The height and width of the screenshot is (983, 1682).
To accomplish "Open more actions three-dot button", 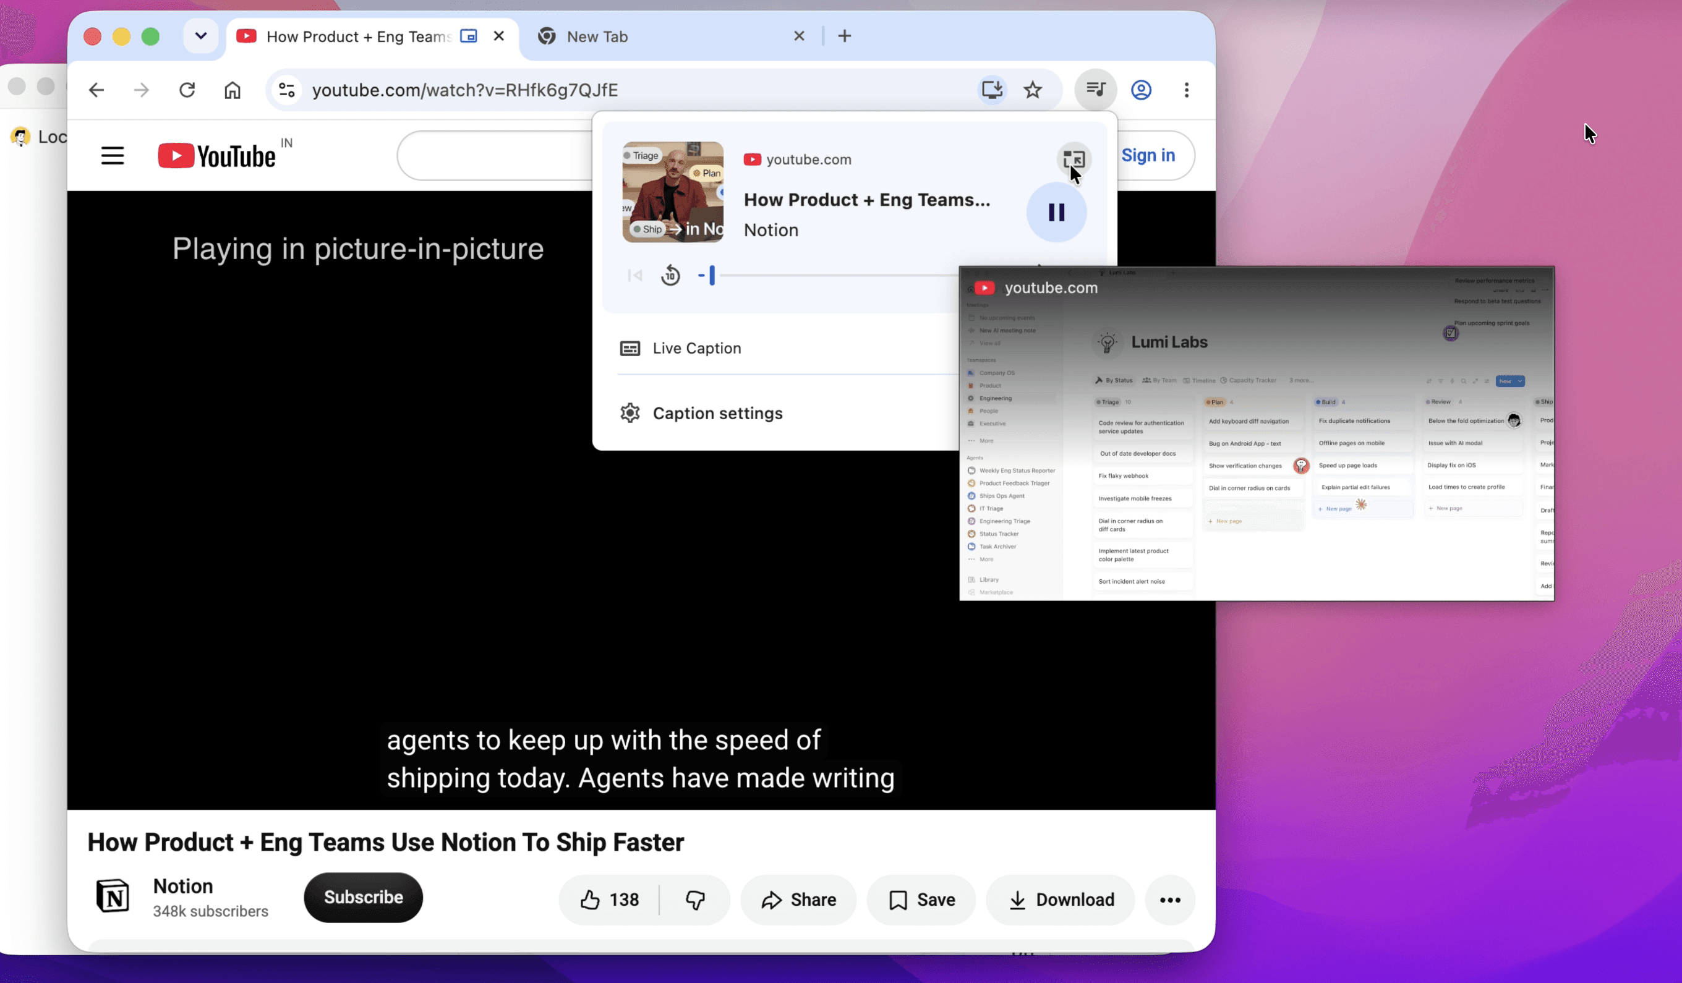I will (x=1169, y=900).
